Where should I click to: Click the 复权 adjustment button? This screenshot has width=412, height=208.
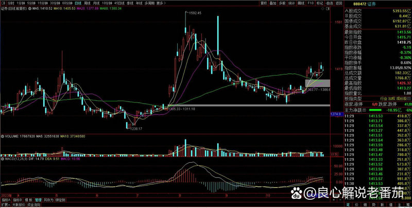(264, 3)
